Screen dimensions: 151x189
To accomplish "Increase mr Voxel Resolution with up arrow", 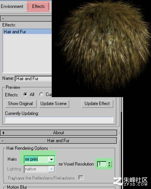I will click(109, 163).
